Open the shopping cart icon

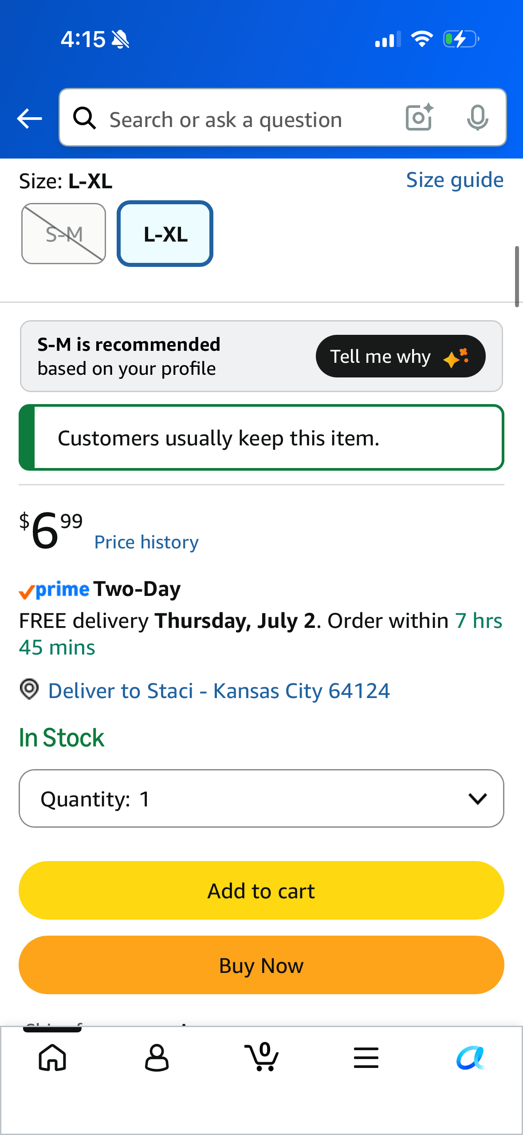tap(262, 1057)
